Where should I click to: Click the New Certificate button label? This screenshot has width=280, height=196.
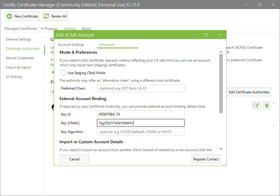coord(26,16)
